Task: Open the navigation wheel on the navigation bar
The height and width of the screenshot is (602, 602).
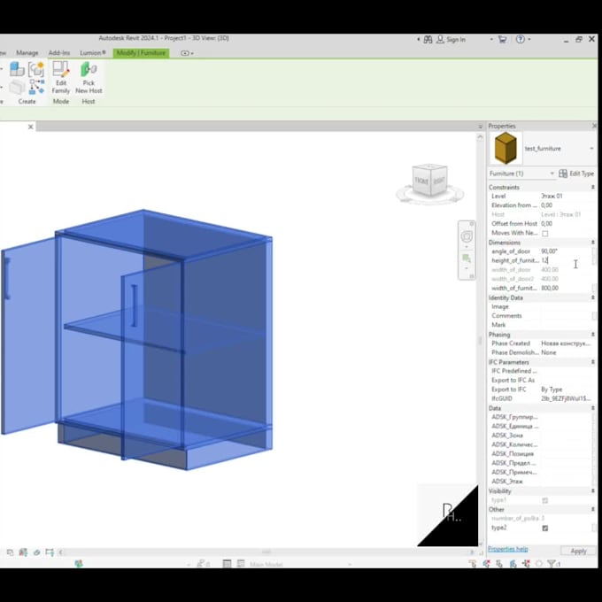Action: pyautogui.click(x=467, y=236)
